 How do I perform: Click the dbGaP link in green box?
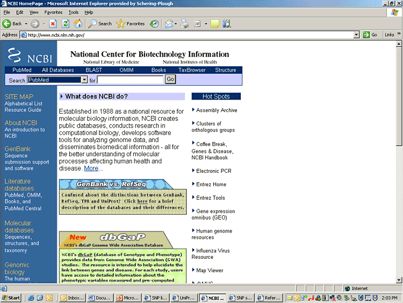tap(85, 255)
